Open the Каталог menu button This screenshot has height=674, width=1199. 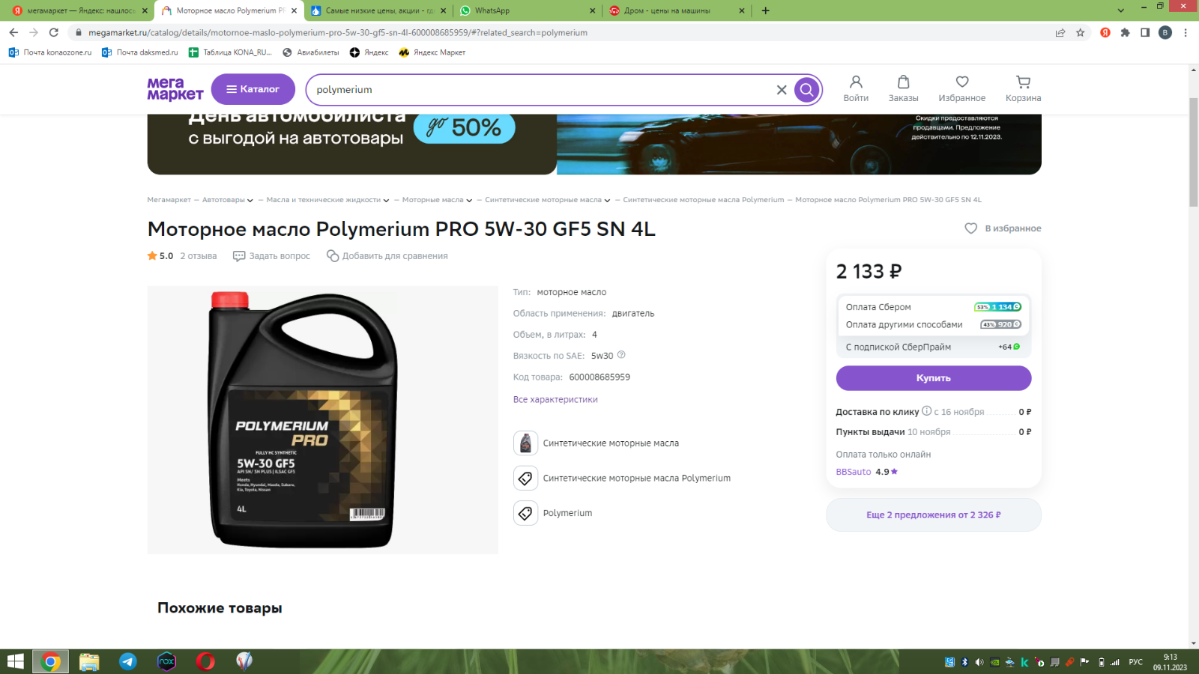click(253, 89)
